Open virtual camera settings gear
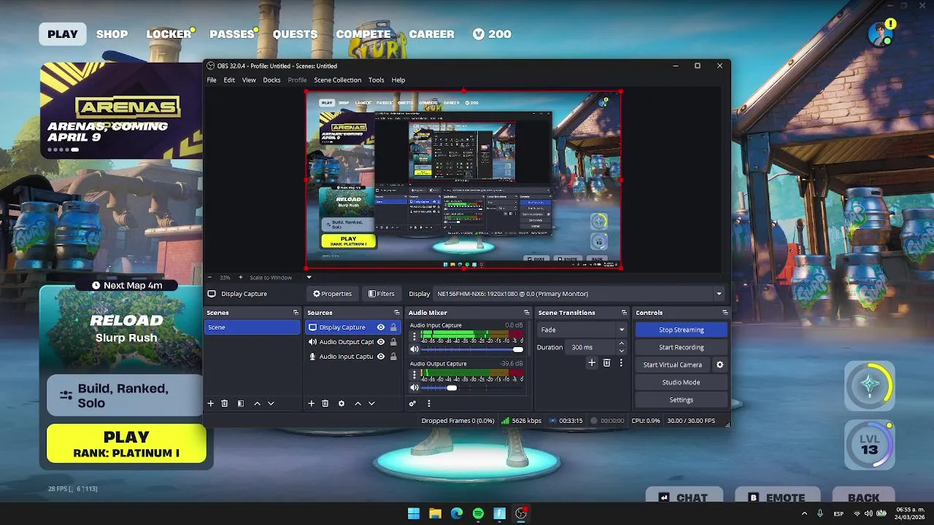Viewport: 934px width, 525px height. tap(719, 365)
